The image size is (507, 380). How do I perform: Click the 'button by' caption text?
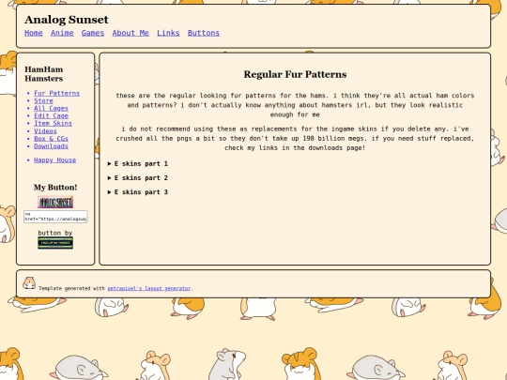click(55, 233)
